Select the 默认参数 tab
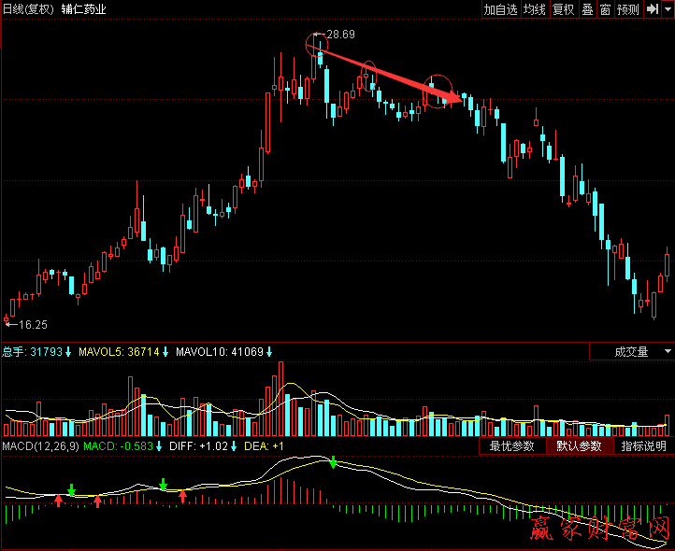This screenshot has height=551, width=675. (579, 446)
